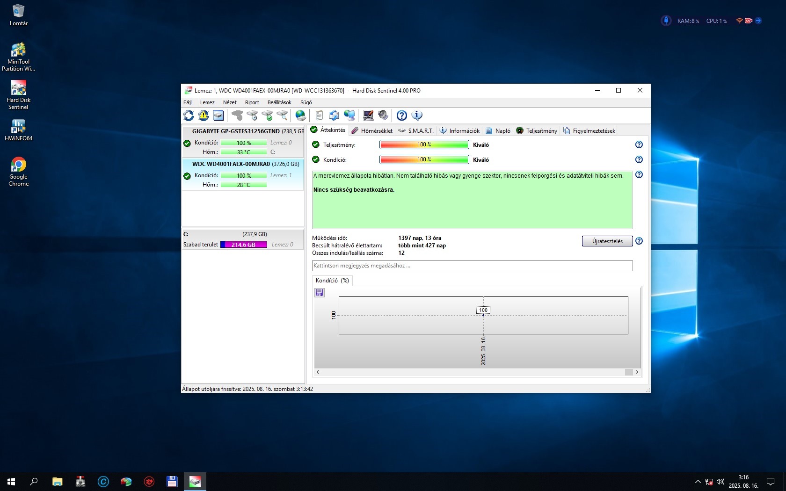Viewport: 786px width, 491px height.
Task: Click the help icon beside Teljesítmény bar
Action: click(639, 145)
